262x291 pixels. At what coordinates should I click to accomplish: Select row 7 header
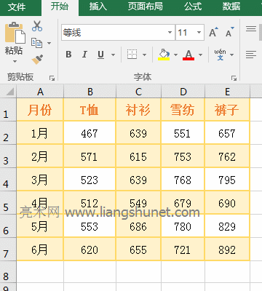8,250
